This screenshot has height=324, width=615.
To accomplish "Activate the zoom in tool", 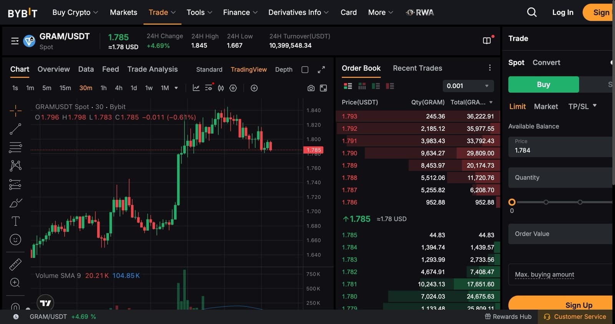I will click(15, 283).
